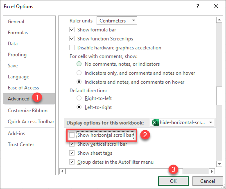Open the Proofing settings
The image size is (226, 189).
[x=29, y=55]
